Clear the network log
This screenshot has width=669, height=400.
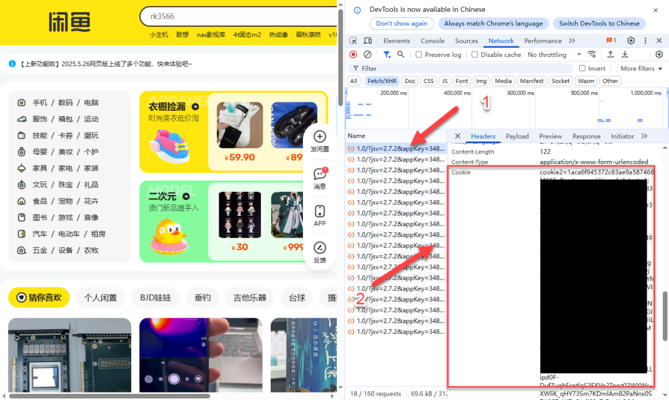[x=367, y=54]
